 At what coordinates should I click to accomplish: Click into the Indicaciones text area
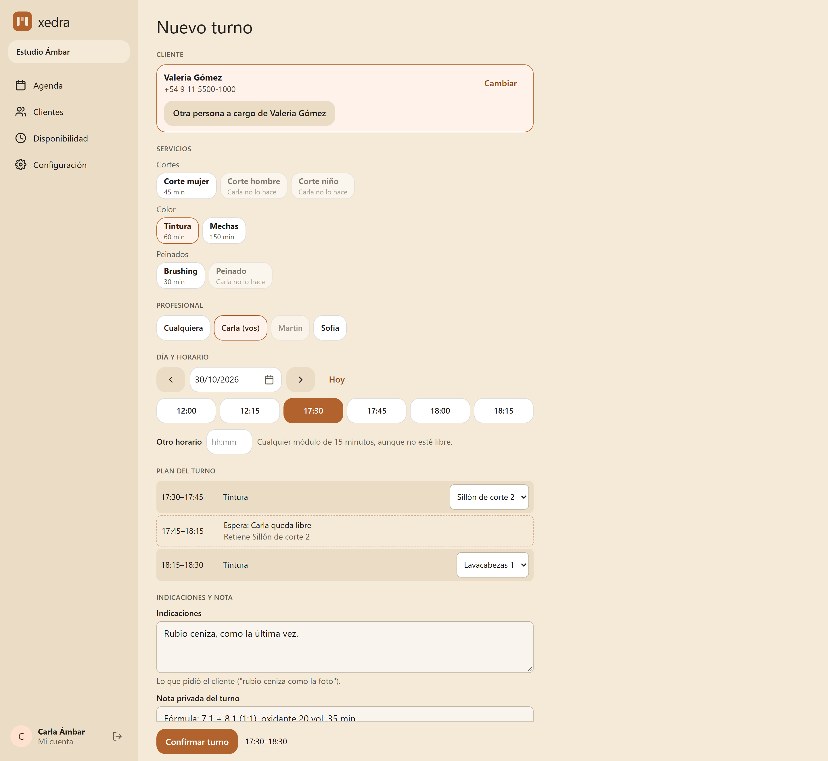click(x=345, y=647)
